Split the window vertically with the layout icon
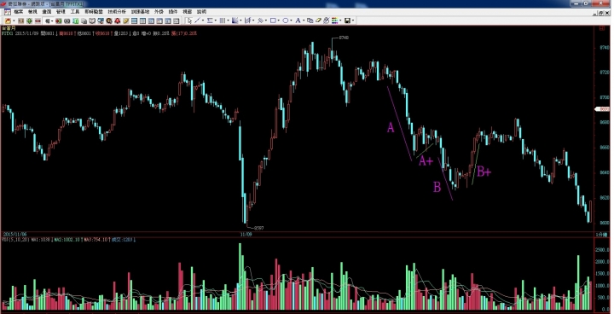This screenshot has height=314, width=614. (142, 20)
